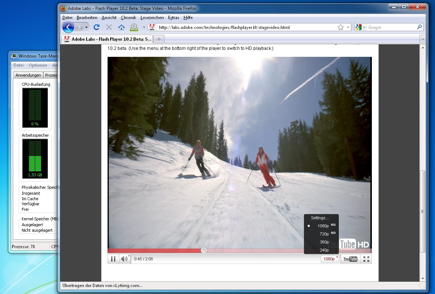Pause the video playback
The height and width of the screenshot is (294, 435).
click(x=113, y=259)
